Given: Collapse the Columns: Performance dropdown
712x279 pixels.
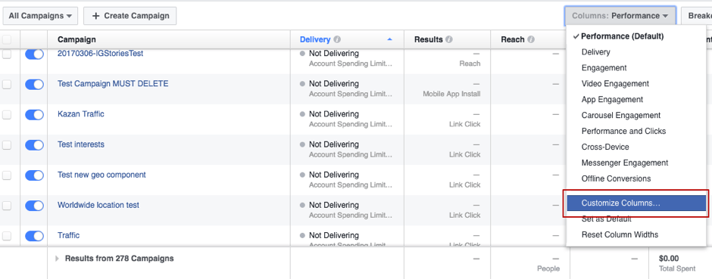Looking at the screenshot, I should (620, 16).
